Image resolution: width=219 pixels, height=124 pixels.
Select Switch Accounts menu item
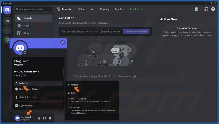pyautogui.click(x=38, y=97)
